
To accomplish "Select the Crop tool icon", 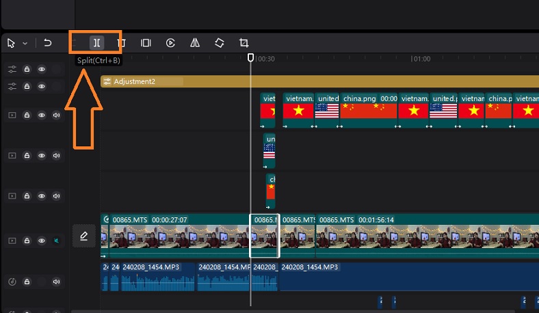I will click(244, 43).
